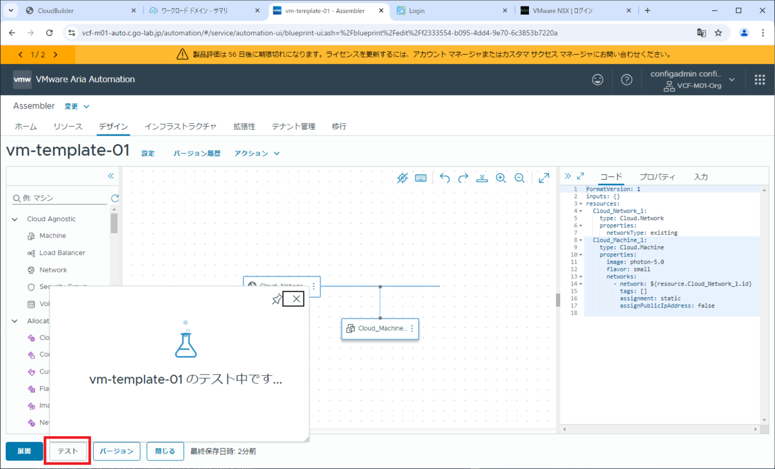Collapse the code panel with double chevron
The height and width of the screenshot is (469, 775).
[568, 176]
